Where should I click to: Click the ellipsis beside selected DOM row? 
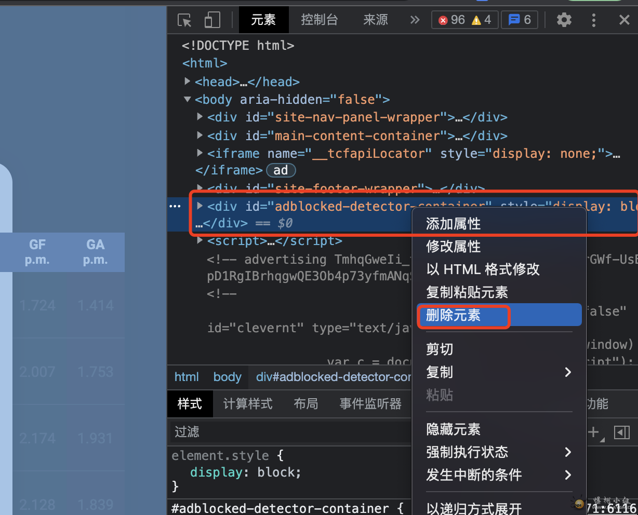click(x=175, y=207)
